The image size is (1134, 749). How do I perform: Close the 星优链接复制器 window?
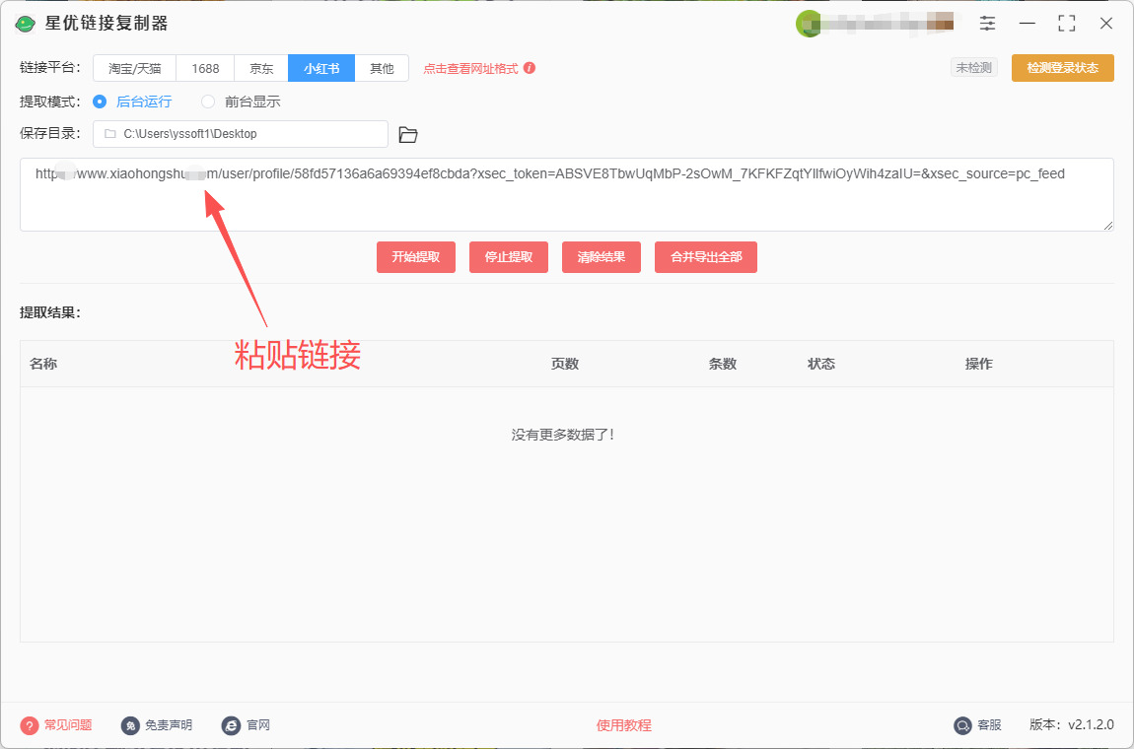click(x=1105, y=23)
